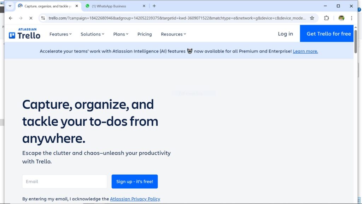Click the WhatsApp icon on the second tab
This screenshot has height=204, width=362.
click(88, 6)
